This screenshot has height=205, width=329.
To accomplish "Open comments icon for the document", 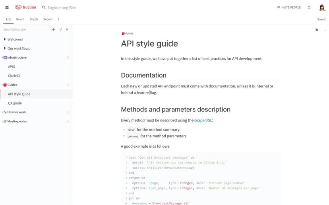I will [317, 30].
